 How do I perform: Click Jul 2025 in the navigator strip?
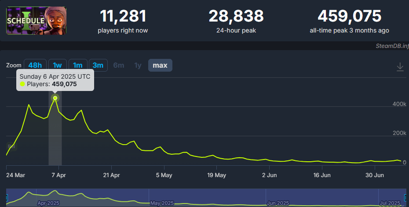pos(390,203)
